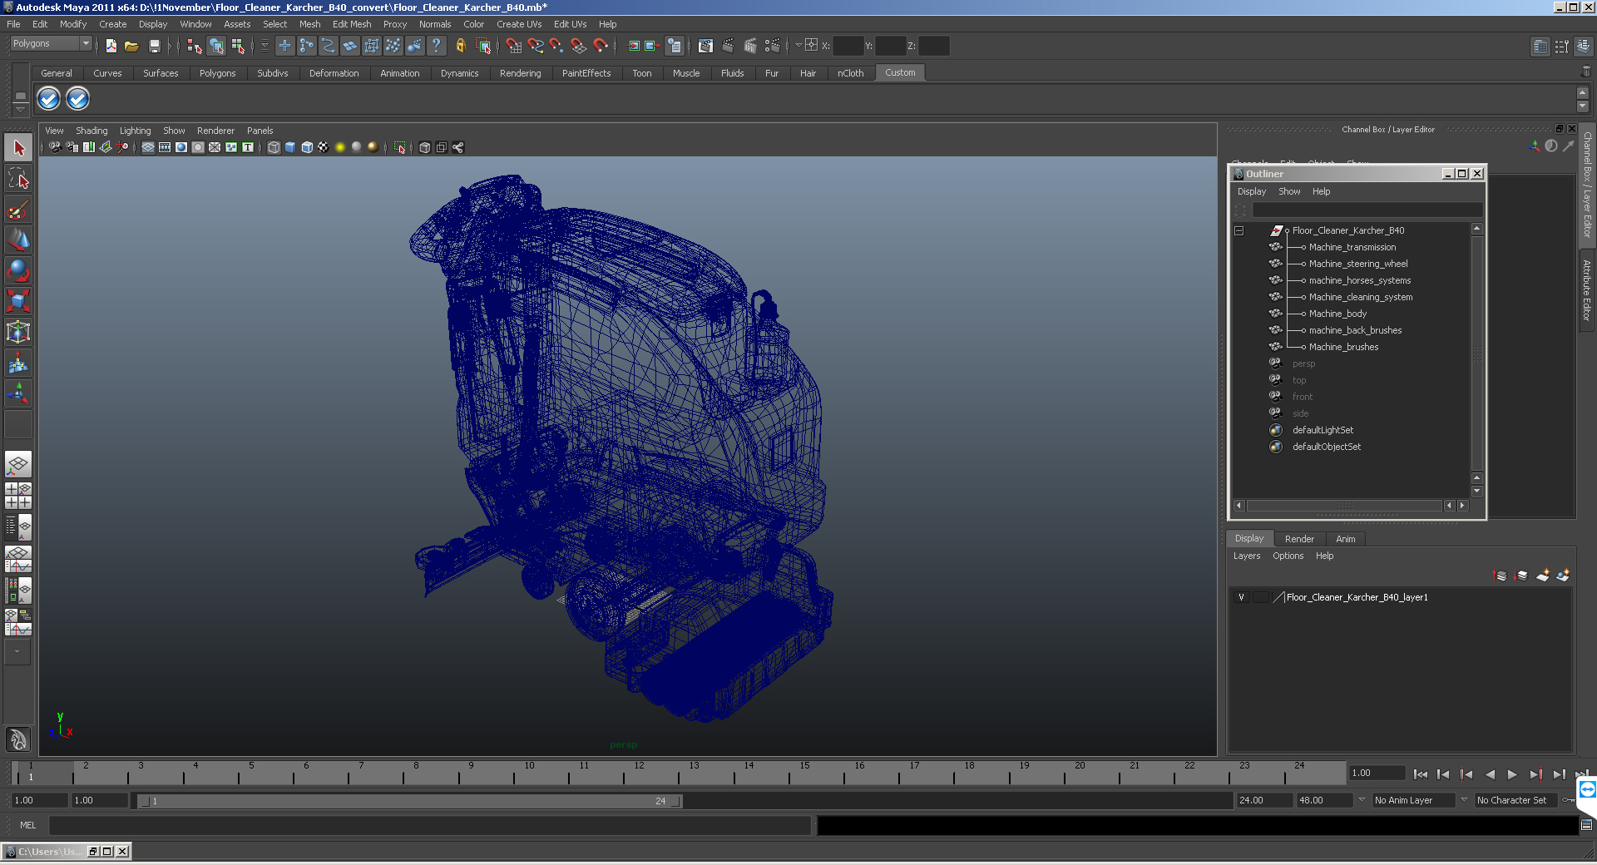This screenshot has height=865, width=1597.
Task: Activate the Lasso selection tool
Action: (18, 178)
